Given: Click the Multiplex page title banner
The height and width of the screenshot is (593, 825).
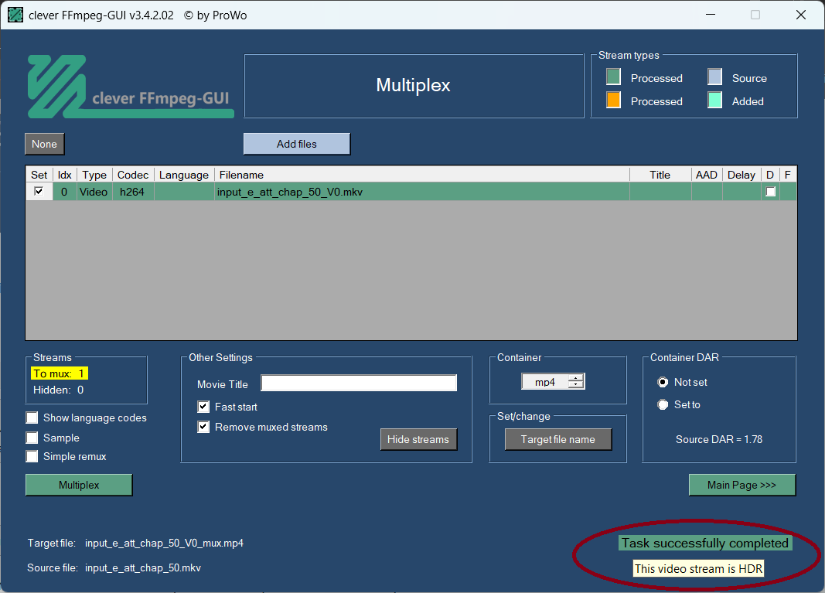Looking at the screenshot, I should click(414, 86).
